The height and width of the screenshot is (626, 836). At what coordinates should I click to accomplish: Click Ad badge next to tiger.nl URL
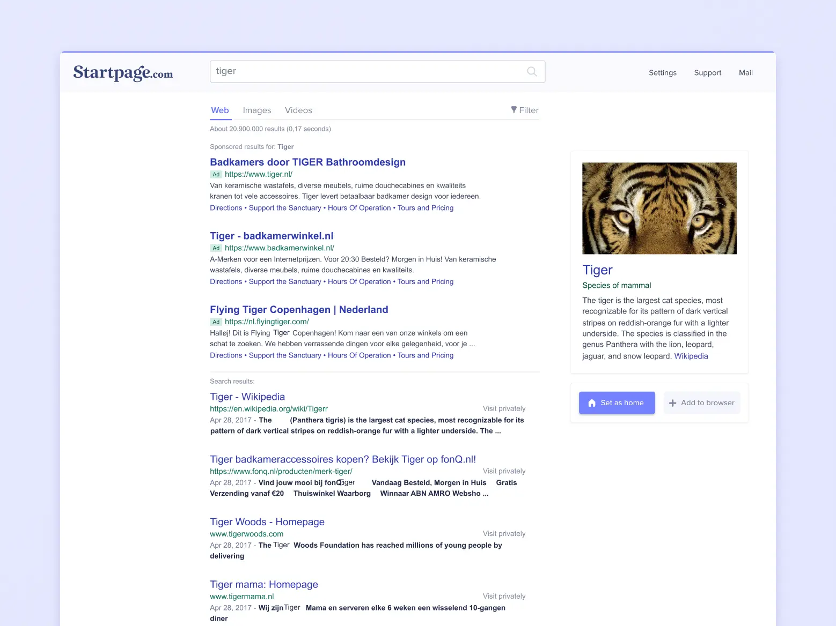point(216,174)
